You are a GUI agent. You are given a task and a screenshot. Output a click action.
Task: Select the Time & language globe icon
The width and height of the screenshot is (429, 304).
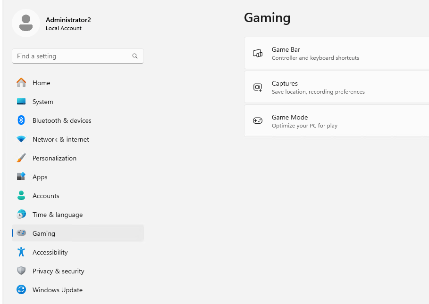point(21,214)
